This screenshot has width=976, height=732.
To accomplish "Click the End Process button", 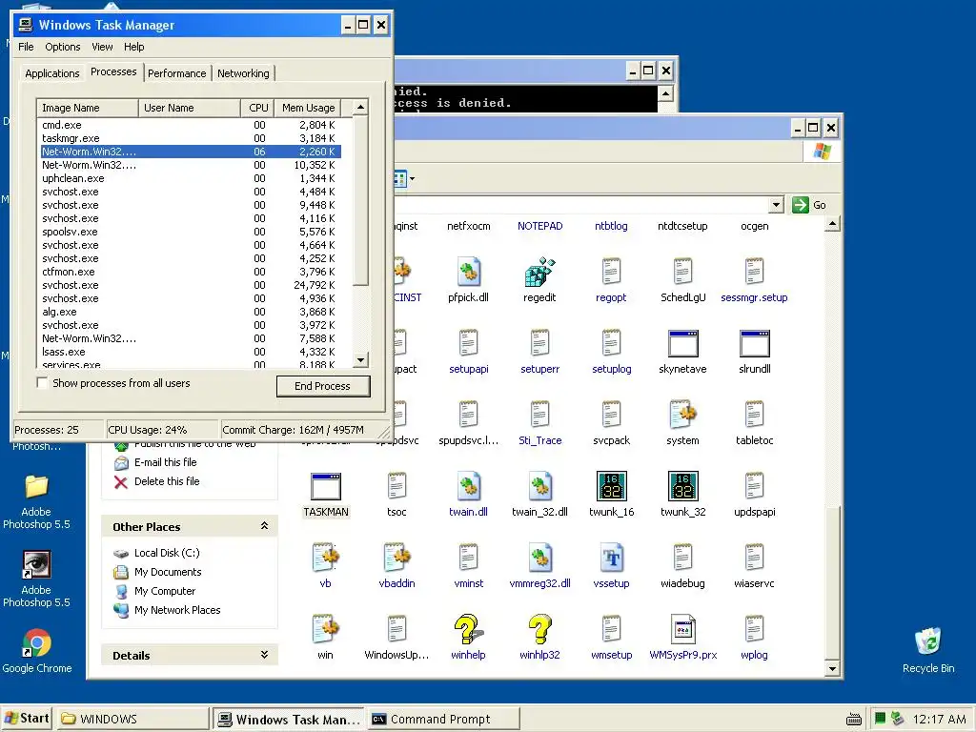I will (323, 386).
